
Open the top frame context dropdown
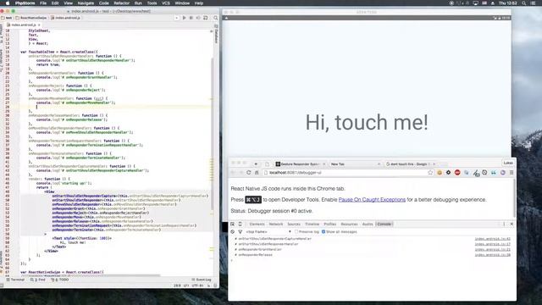268,231
